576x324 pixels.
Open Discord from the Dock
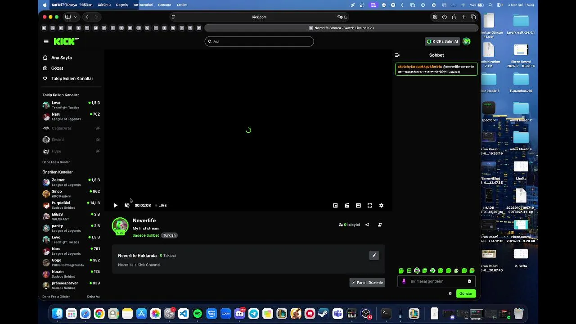point(239,314)
